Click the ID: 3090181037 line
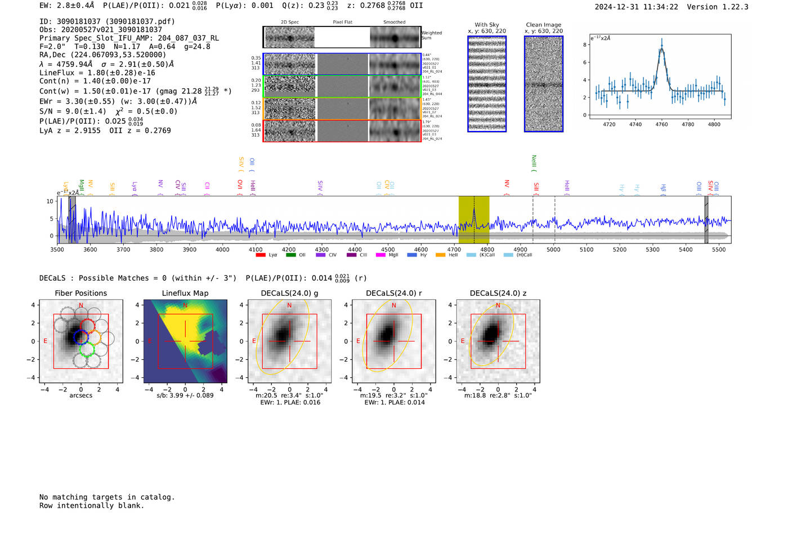 [x=107, y=21]
